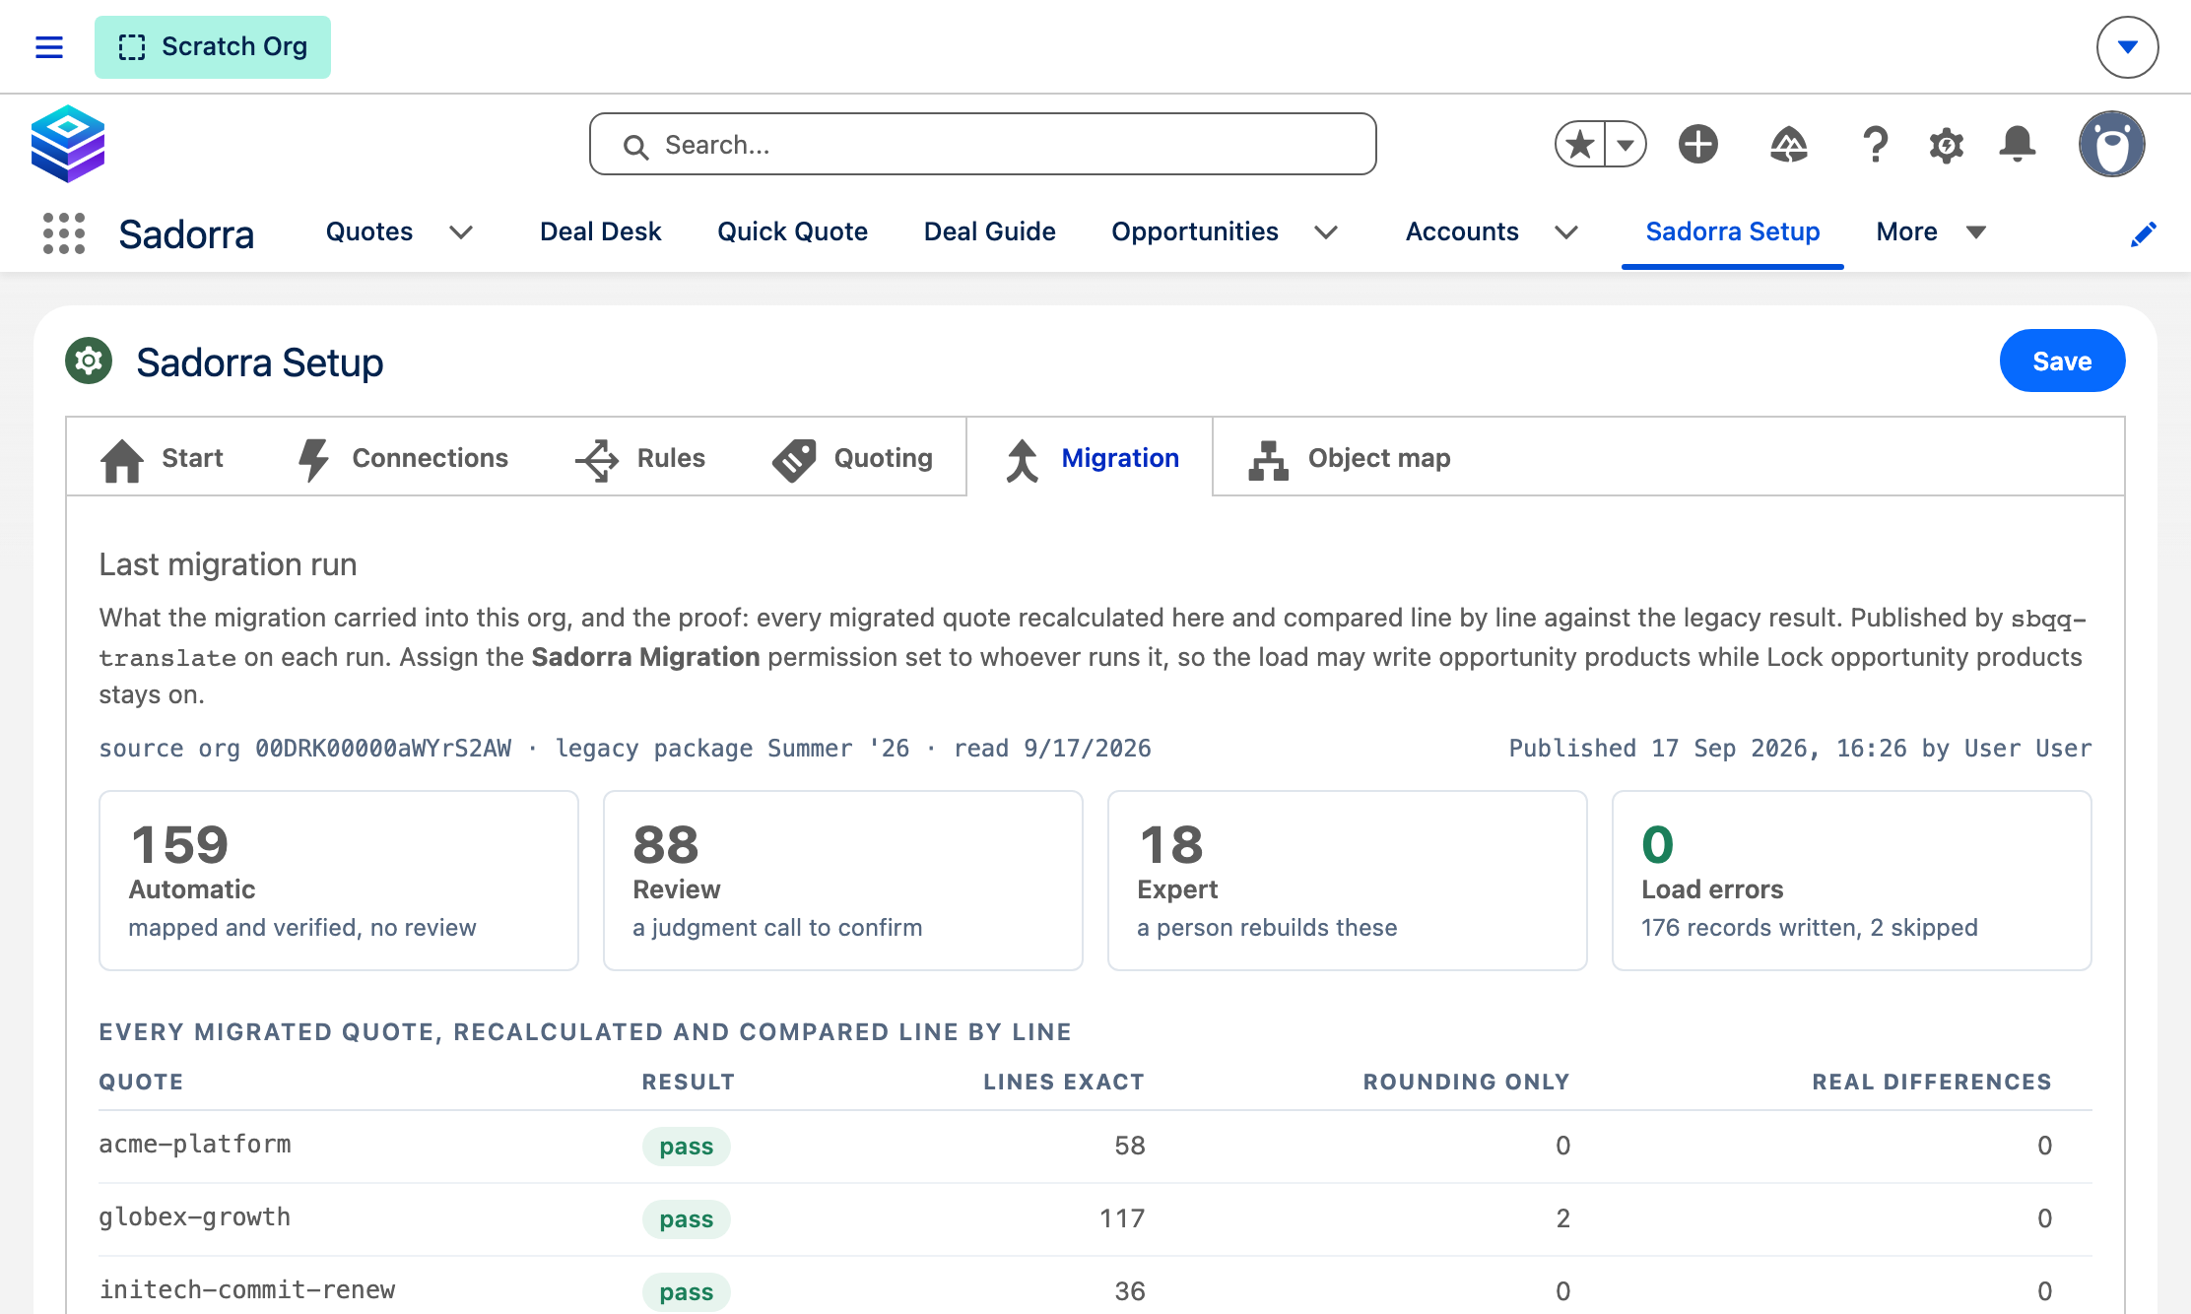2191x1314 pixels.
Task: Expand the top-right circular dropdown arrow
Action: [2127, 47]
